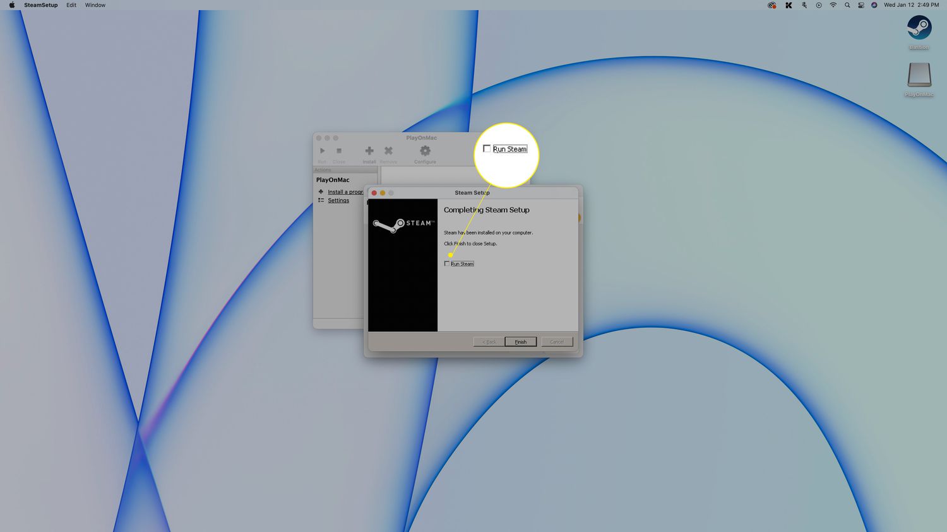Click the Install a program link
This screenshot has width=947, height=532.
pos(345,192)
